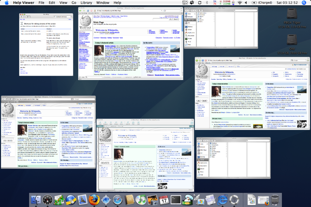Open the clock menu showing Sat 03:12:52

287,3
